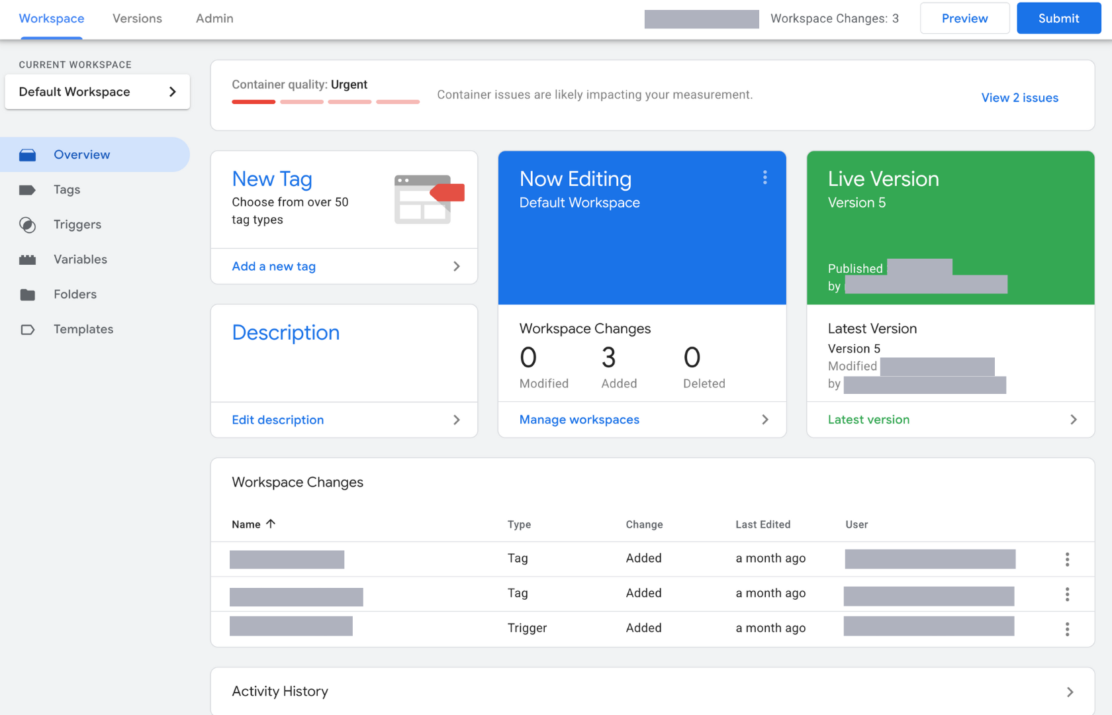
Task: Select the Templates sidebar icon
Action: 28,329
